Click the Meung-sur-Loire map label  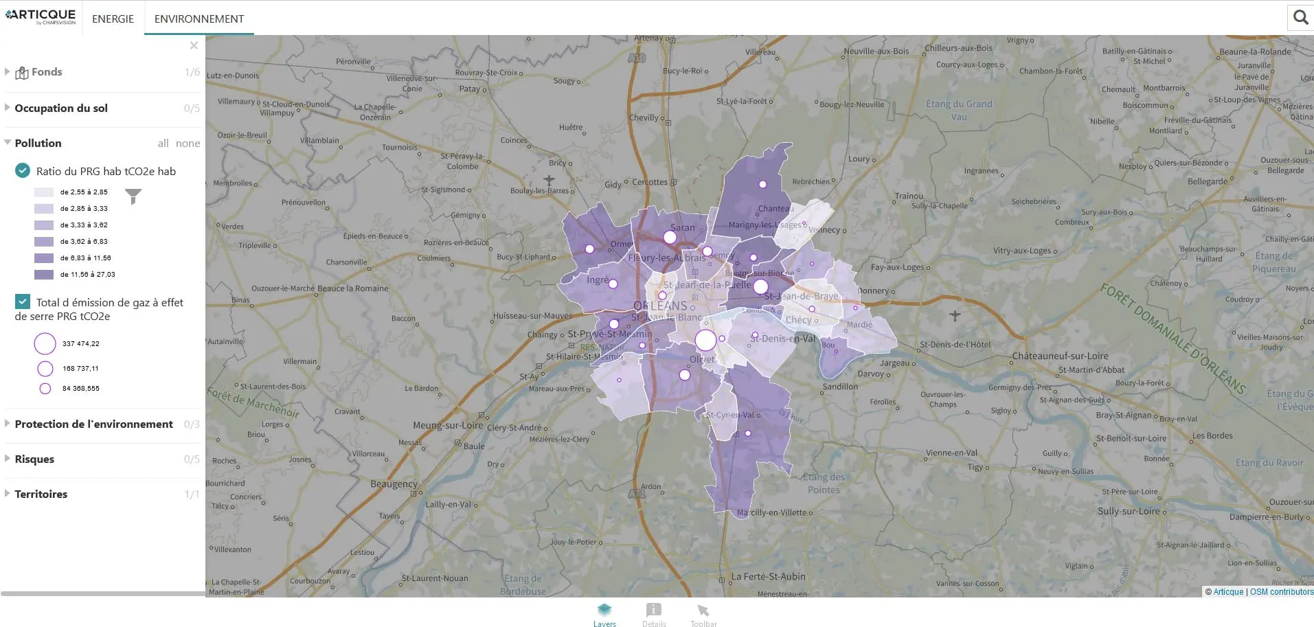tap(448, 425)
